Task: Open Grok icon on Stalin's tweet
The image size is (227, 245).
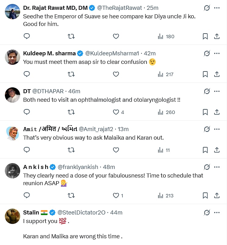Action: 207,212
